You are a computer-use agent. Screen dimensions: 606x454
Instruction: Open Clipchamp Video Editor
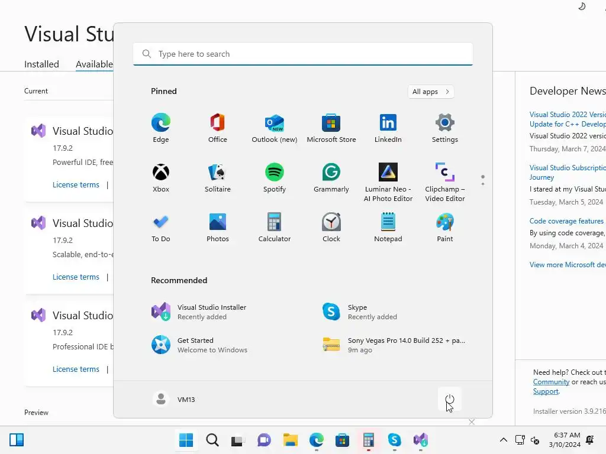445,182
